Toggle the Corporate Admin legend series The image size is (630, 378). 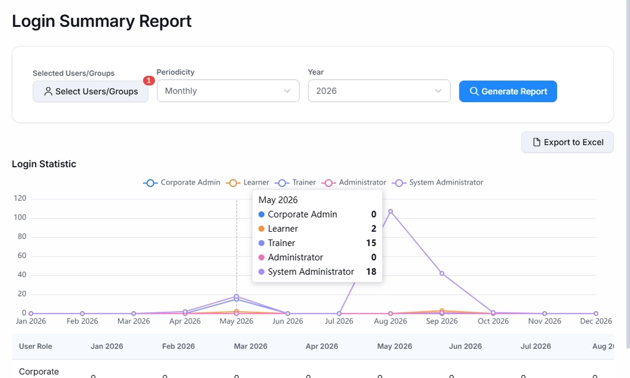pyautogui.click(x=182, y=183)
